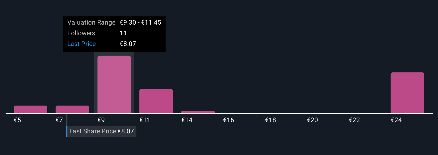Click the €18 axis label
The height and width of the screenshot is (155, 438).
271,120
